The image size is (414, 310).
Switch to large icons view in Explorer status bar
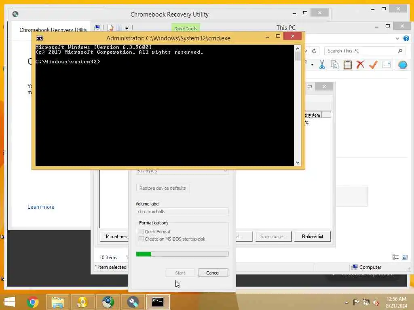tap(404, 257)
